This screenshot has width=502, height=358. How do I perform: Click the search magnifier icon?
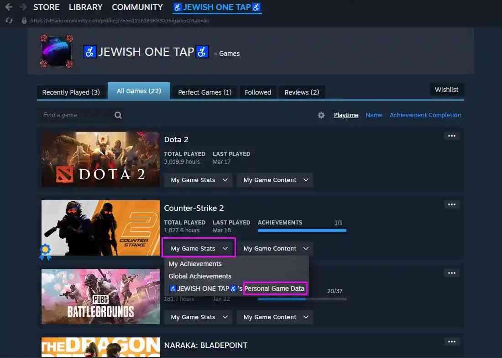[x=118, y=115]
